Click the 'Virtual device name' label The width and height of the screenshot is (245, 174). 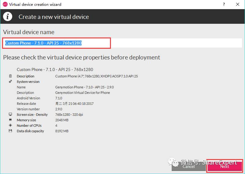[29, 32]
